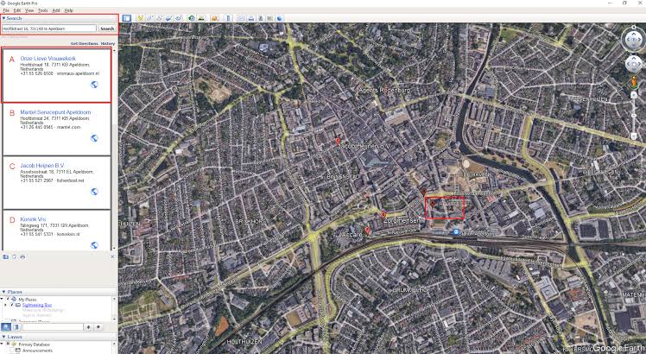
Task: Add a placemark with the yellow pushpin
Action: (x=141, y=18)
